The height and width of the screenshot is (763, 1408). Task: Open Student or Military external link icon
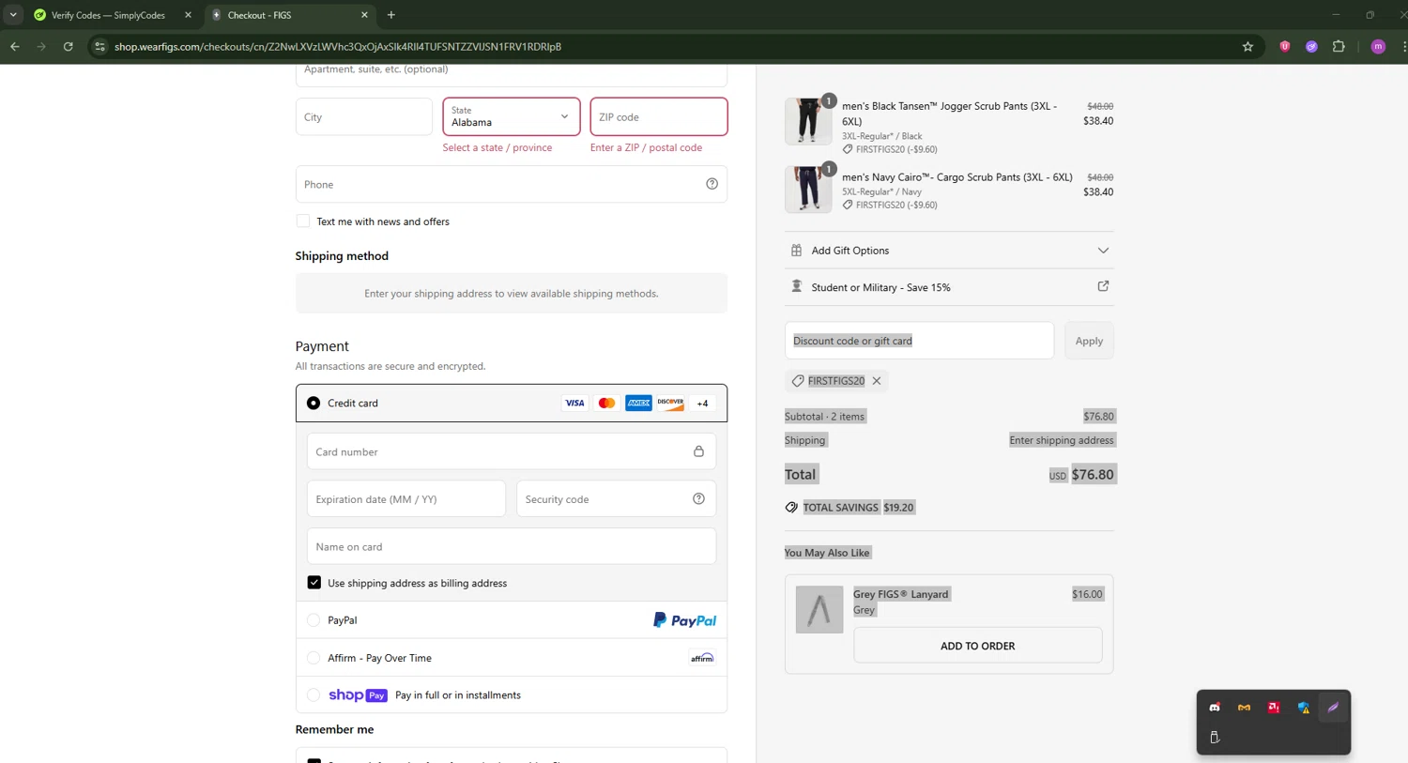pos(1103,286)
